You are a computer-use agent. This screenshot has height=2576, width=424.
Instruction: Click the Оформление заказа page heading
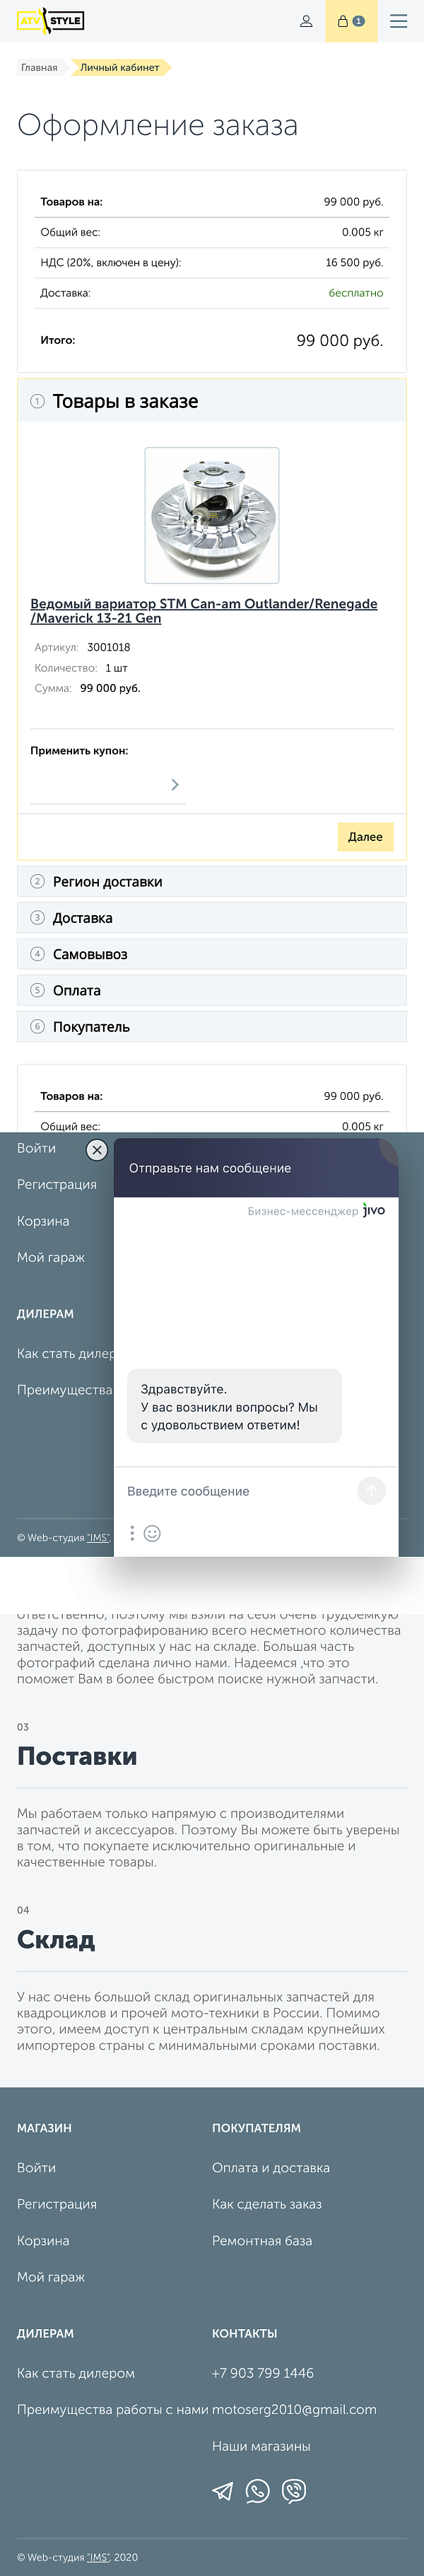coord(158,125)
